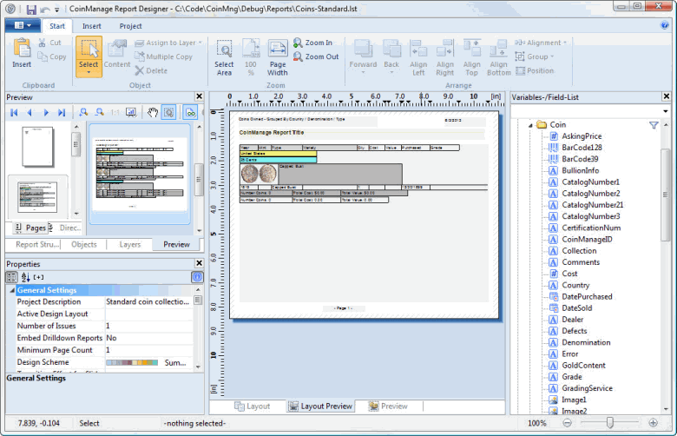Go to previous page in Preview toolbar

30,112
